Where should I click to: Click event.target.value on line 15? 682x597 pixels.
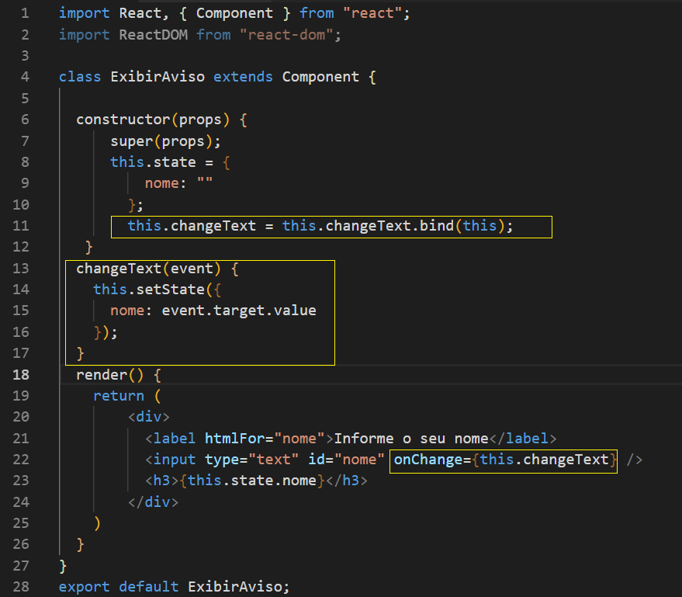click(239, 311)
